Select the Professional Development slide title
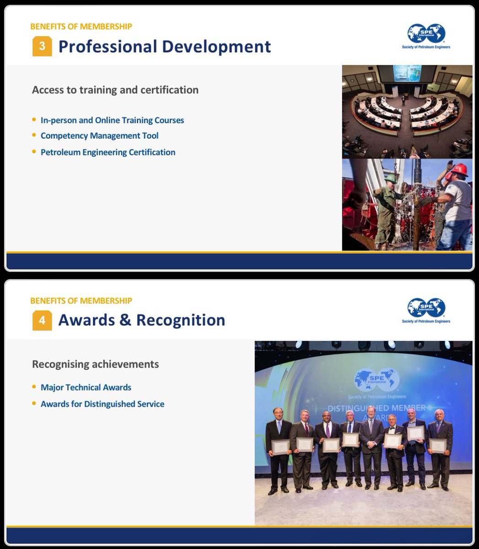The width and height of the screenshot is (479, 549). (164, 46)
